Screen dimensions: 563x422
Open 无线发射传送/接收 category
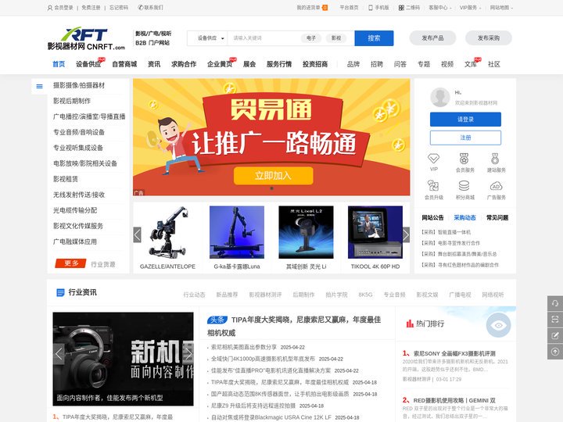(x=79, y=195)
